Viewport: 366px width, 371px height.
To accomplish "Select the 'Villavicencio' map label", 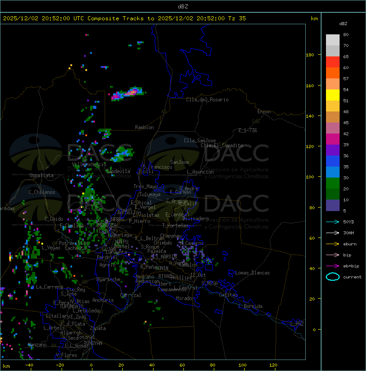I will point(89,164).
